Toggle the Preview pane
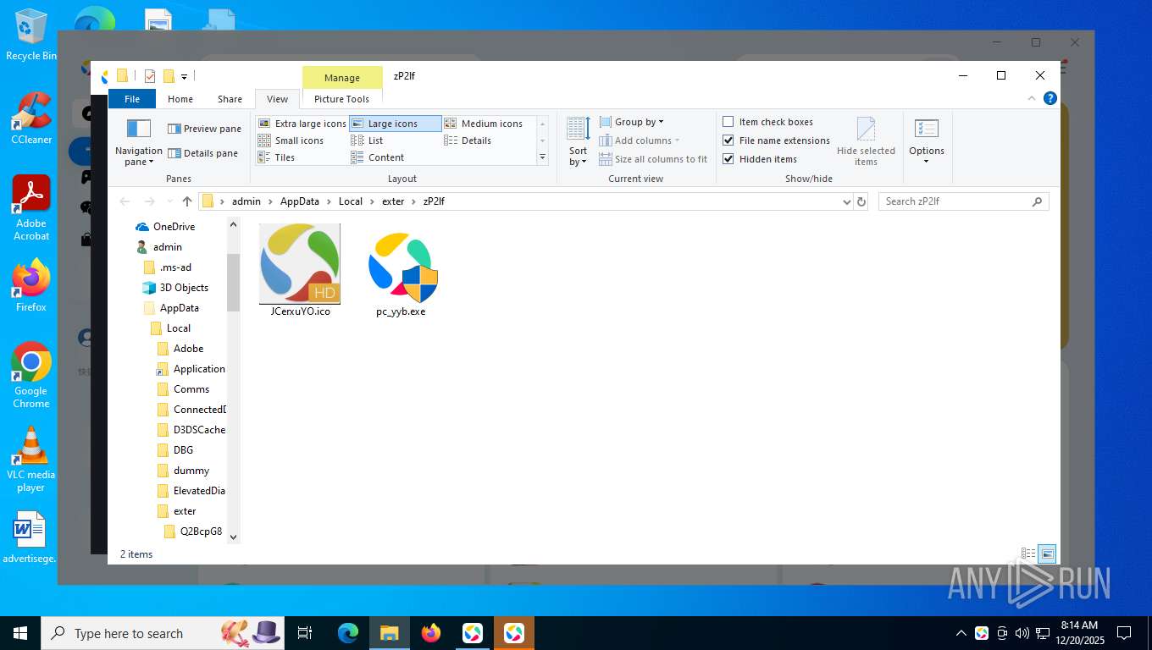The image size is (1152, 650). 204,129
